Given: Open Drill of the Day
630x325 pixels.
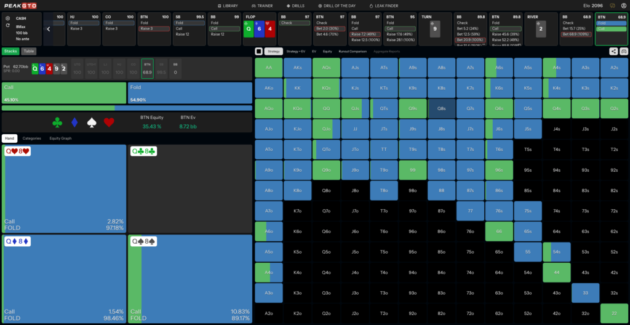Looking at the screenshot, I should pos(337,6).
